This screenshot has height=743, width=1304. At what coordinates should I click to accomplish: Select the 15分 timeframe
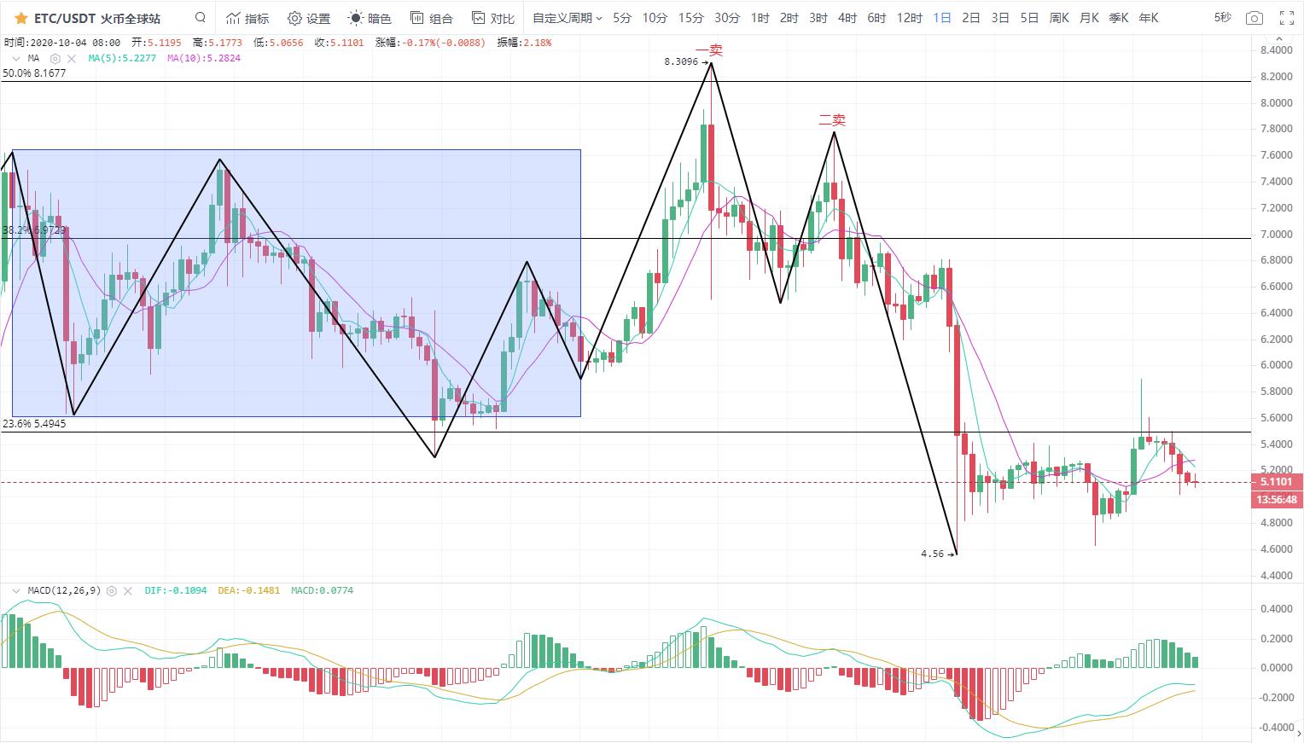[691, 18]
